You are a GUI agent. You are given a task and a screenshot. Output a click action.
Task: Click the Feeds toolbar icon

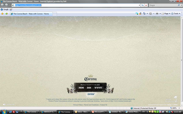151,14
